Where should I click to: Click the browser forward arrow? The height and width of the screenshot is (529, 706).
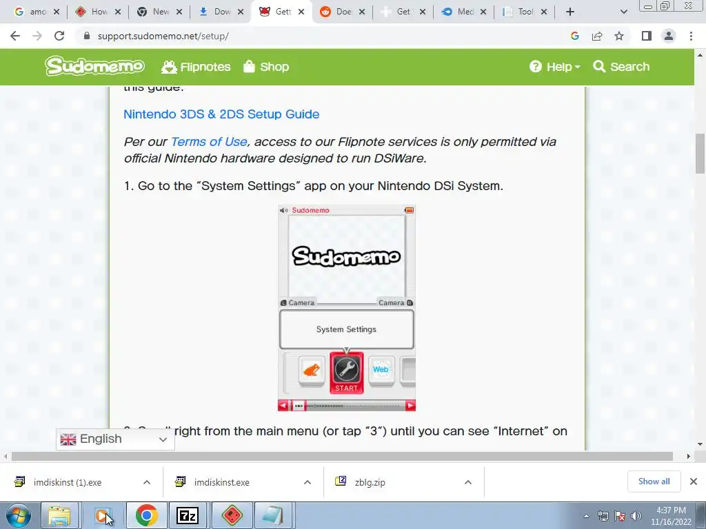click(37, 36)
